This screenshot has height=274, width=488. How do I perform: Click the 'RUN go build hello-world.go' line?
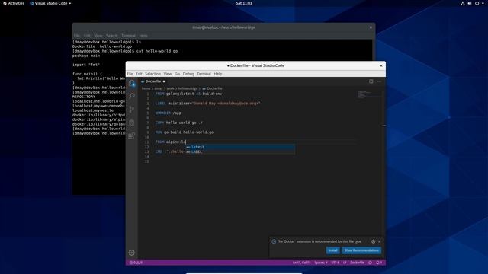pyautogui.click(x=185, y=132)
